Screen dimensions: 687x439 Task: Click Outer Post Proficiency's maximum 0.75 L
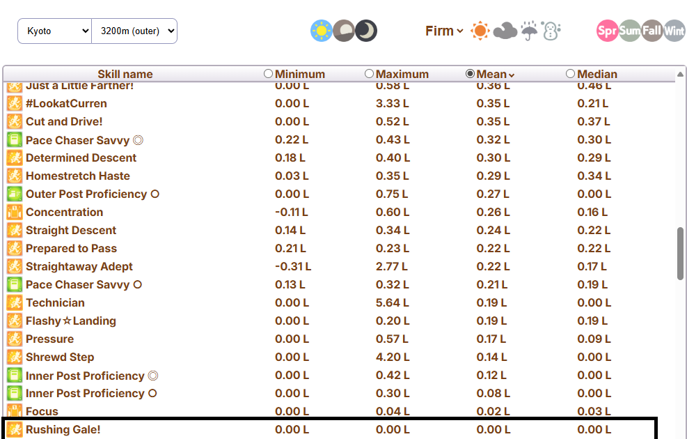pos(391,194)
